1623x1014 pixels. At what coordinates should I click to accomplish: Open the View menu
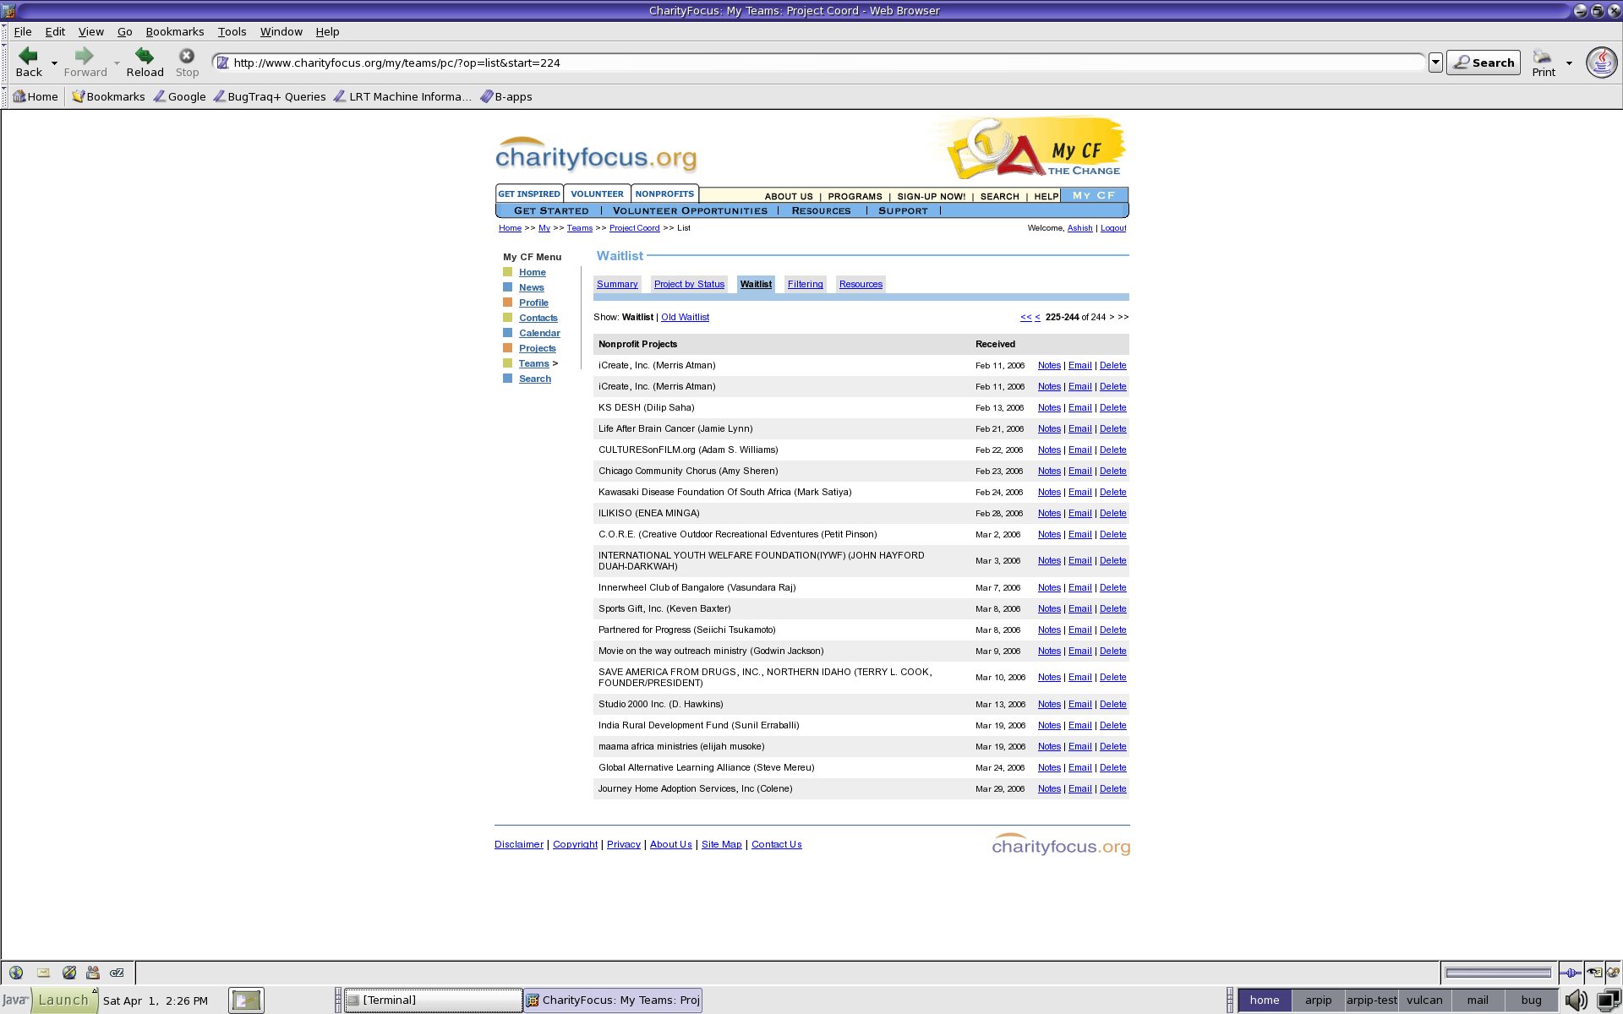(91, 31)
